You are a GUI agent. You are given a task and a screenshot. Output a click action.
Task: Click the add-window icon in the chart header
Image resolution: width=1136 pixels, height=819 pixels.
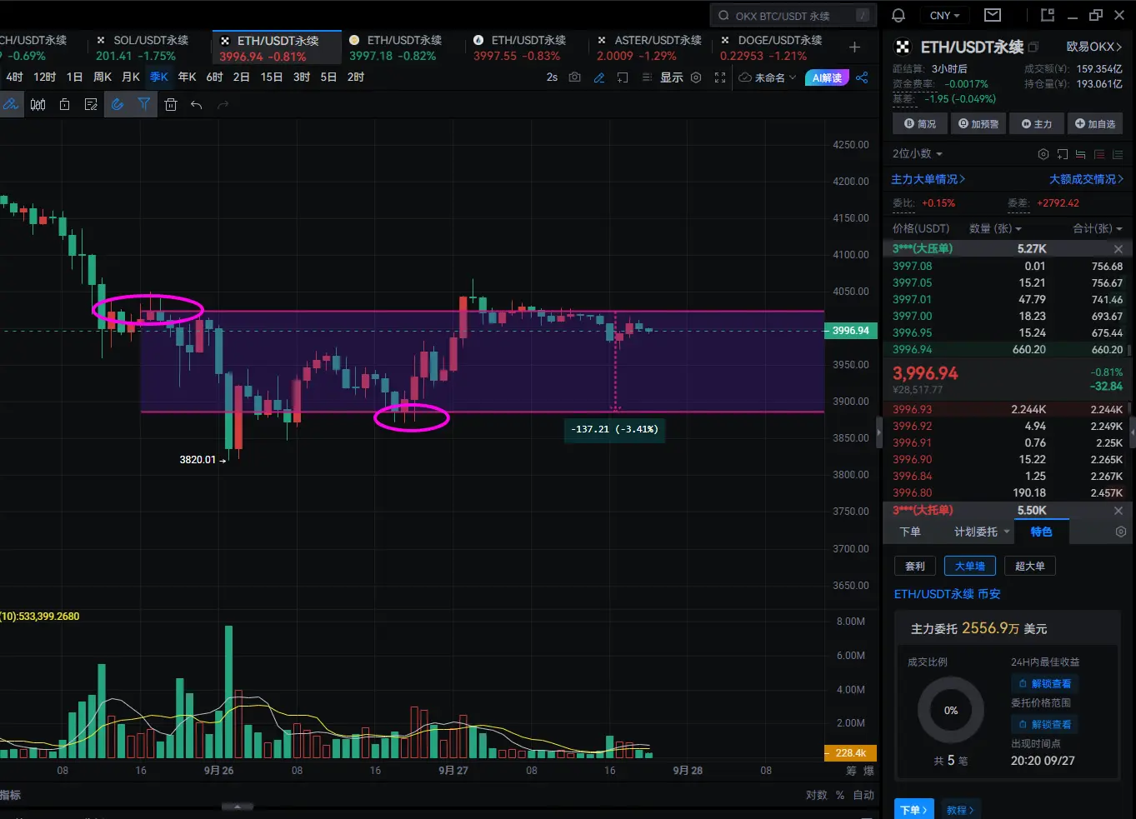tap(623, 77)
